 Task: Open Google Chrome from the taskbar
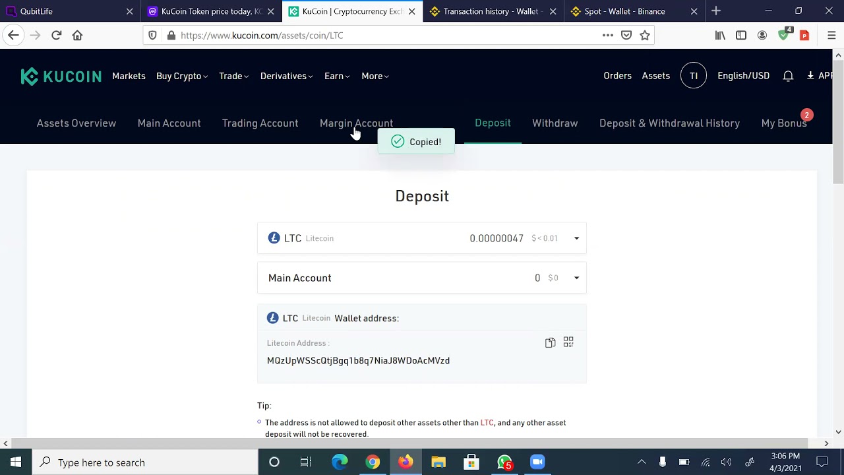tap(373, 462)
